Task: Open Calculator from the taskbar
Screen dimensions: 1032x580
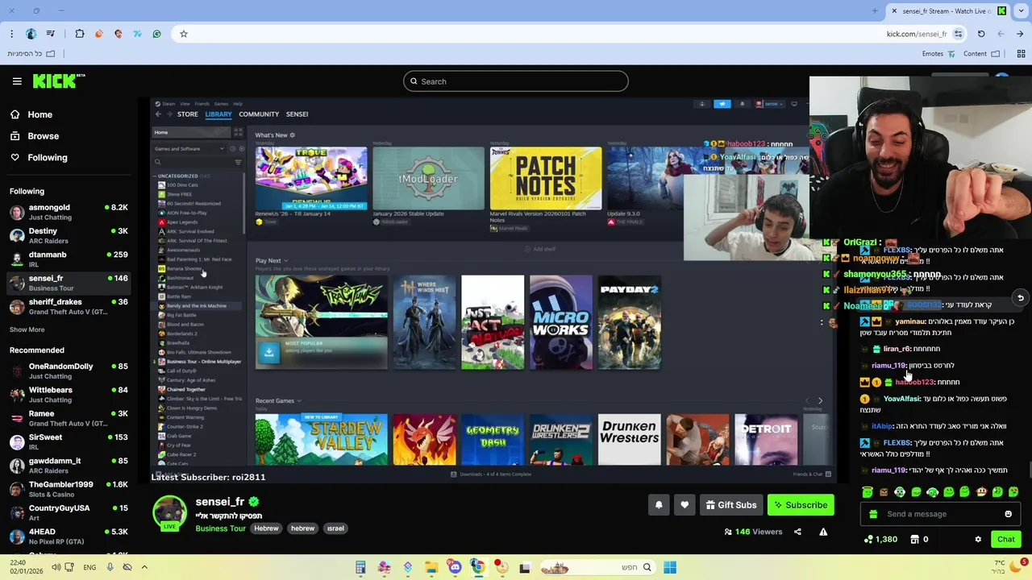Action: pyautogui.click(x=360, y=568)
